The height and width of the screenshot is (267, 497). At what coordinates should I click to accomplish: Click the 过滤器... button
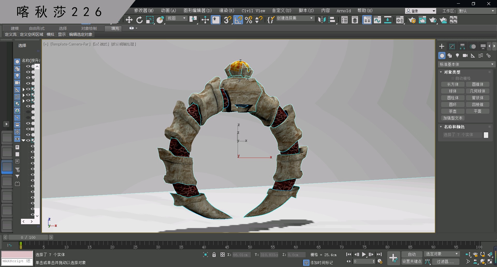[x=445, y=262]
